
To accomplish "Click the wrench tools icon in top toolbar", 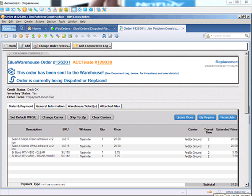I will (104, 10).
